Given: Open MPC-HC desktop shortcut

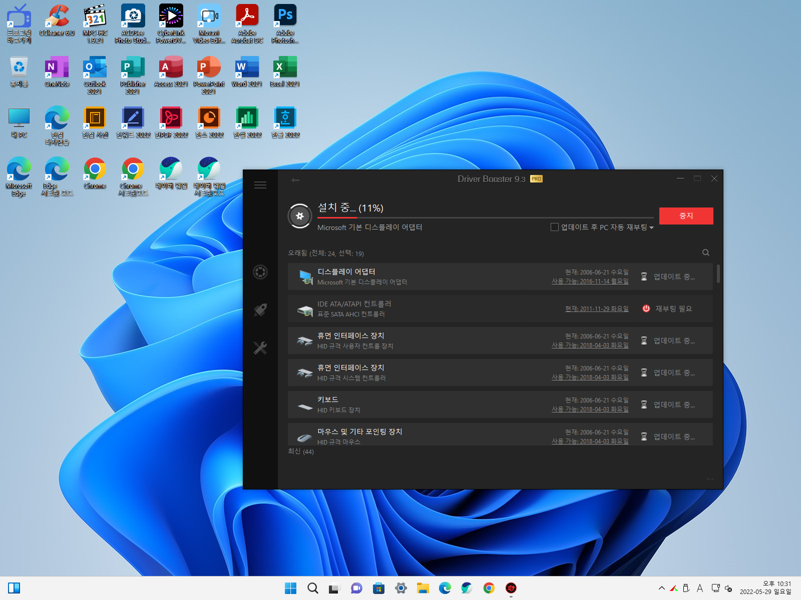Looking at the screenshot, I should [95, 23].
